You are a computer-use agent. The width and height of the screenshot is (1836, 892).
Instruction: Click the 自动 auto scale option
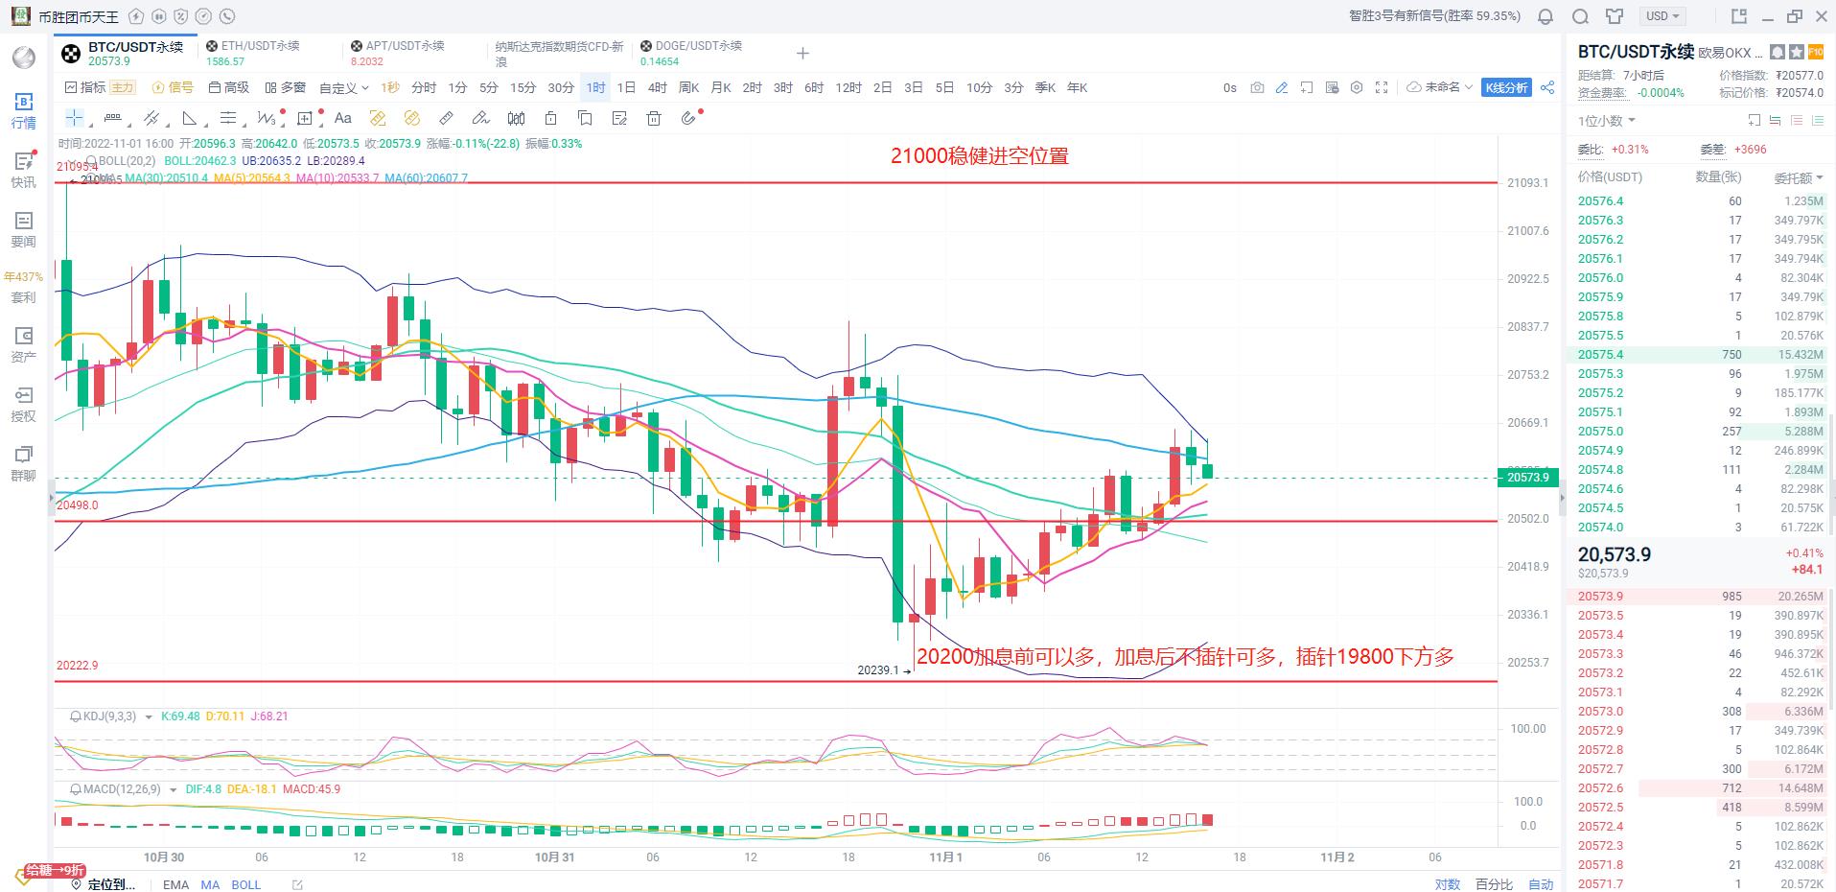click(1541, 884)
